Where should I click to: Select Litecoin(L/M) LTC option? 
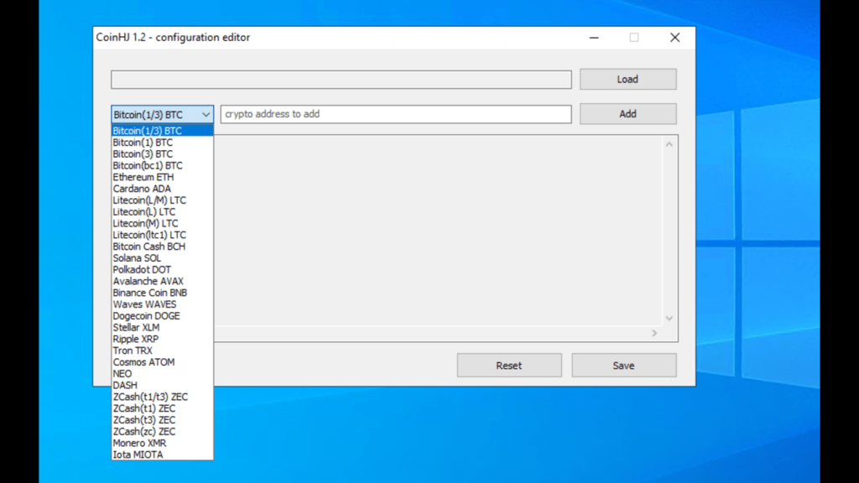pos(162,200)
